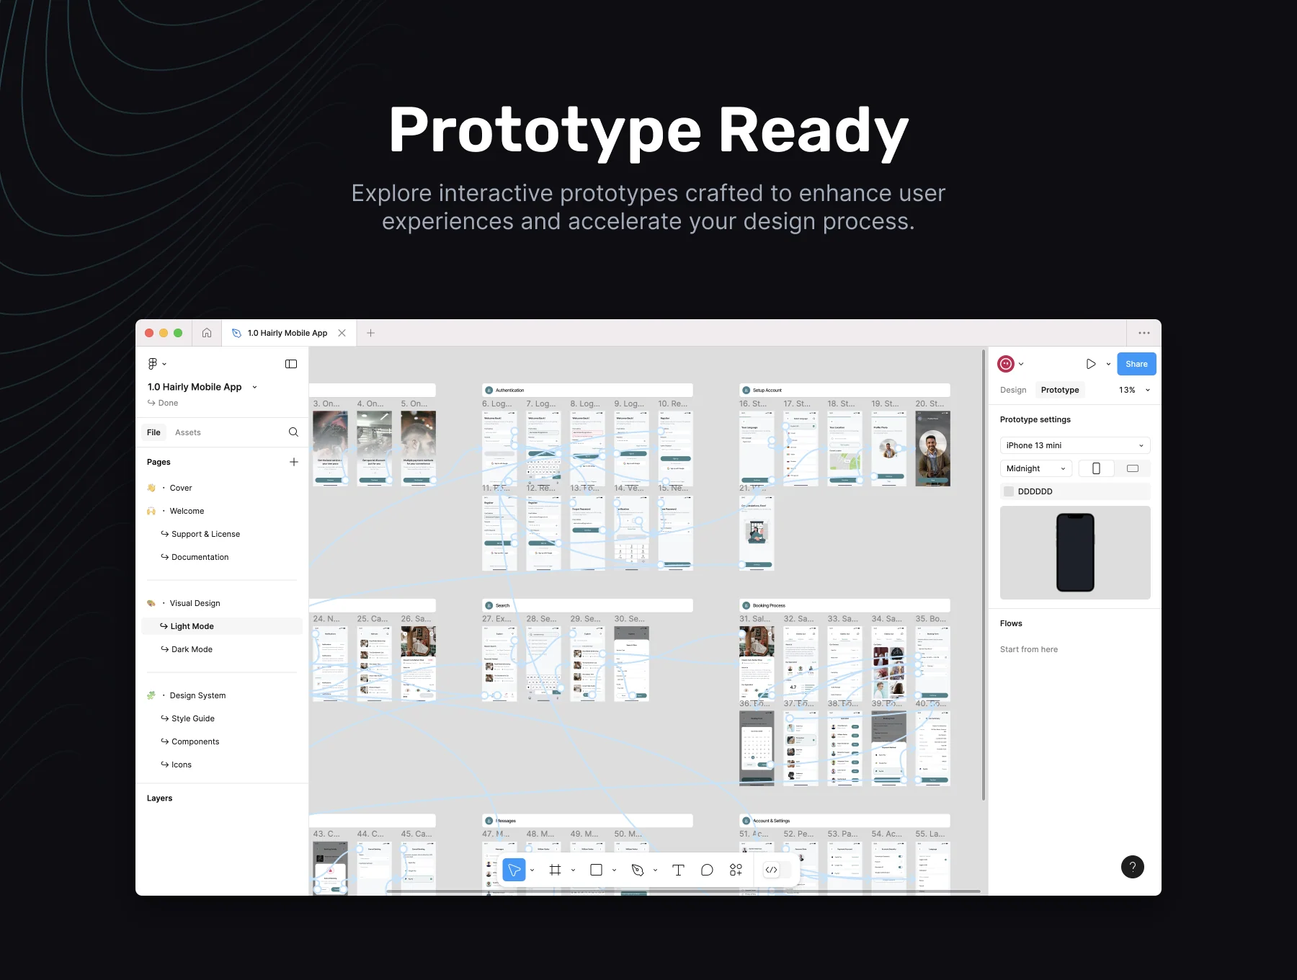Open a new tab with plus icon
This screenshot has width=1297, height=980.
[x=370, y=333]
